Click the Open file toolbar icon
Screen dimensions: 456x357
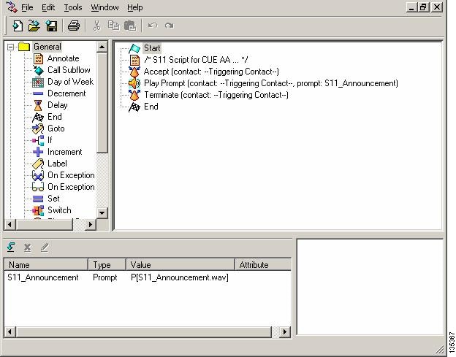point(34,26)
